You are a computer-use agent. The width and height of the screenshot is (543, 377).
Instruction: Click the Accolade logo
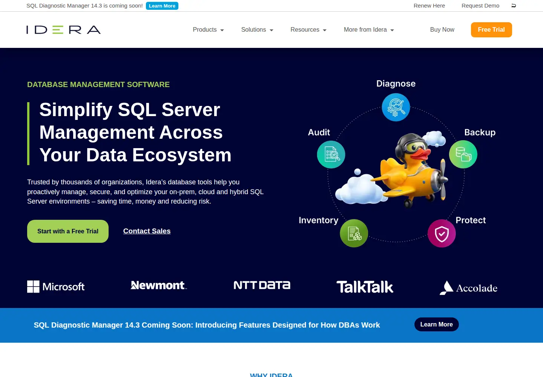(468, 288)
